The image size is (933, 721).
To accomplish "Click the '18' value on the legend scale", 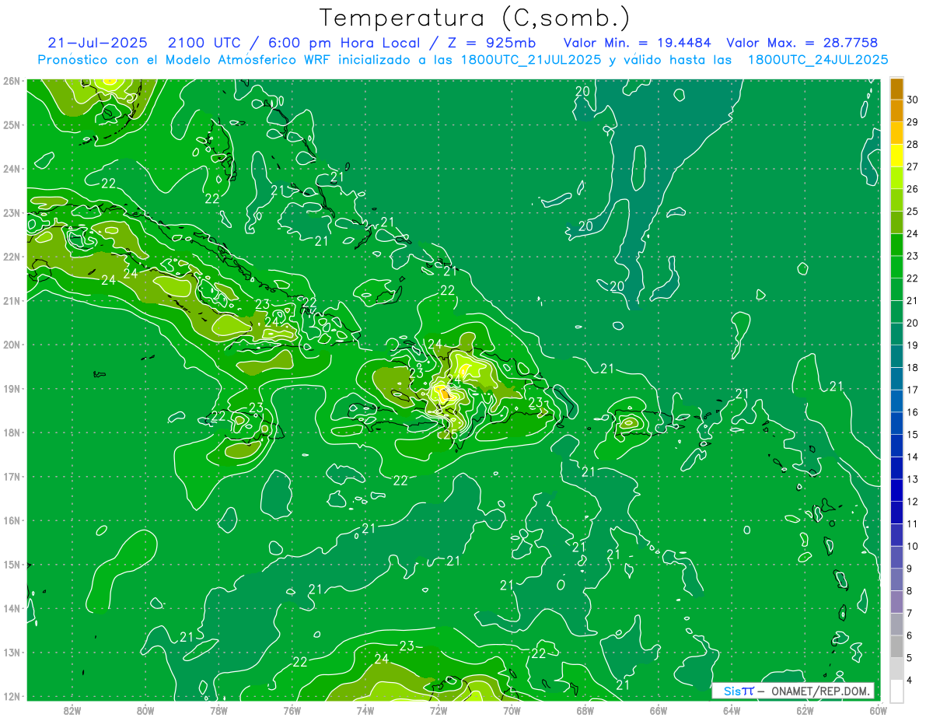I will (x=913, y=367).
